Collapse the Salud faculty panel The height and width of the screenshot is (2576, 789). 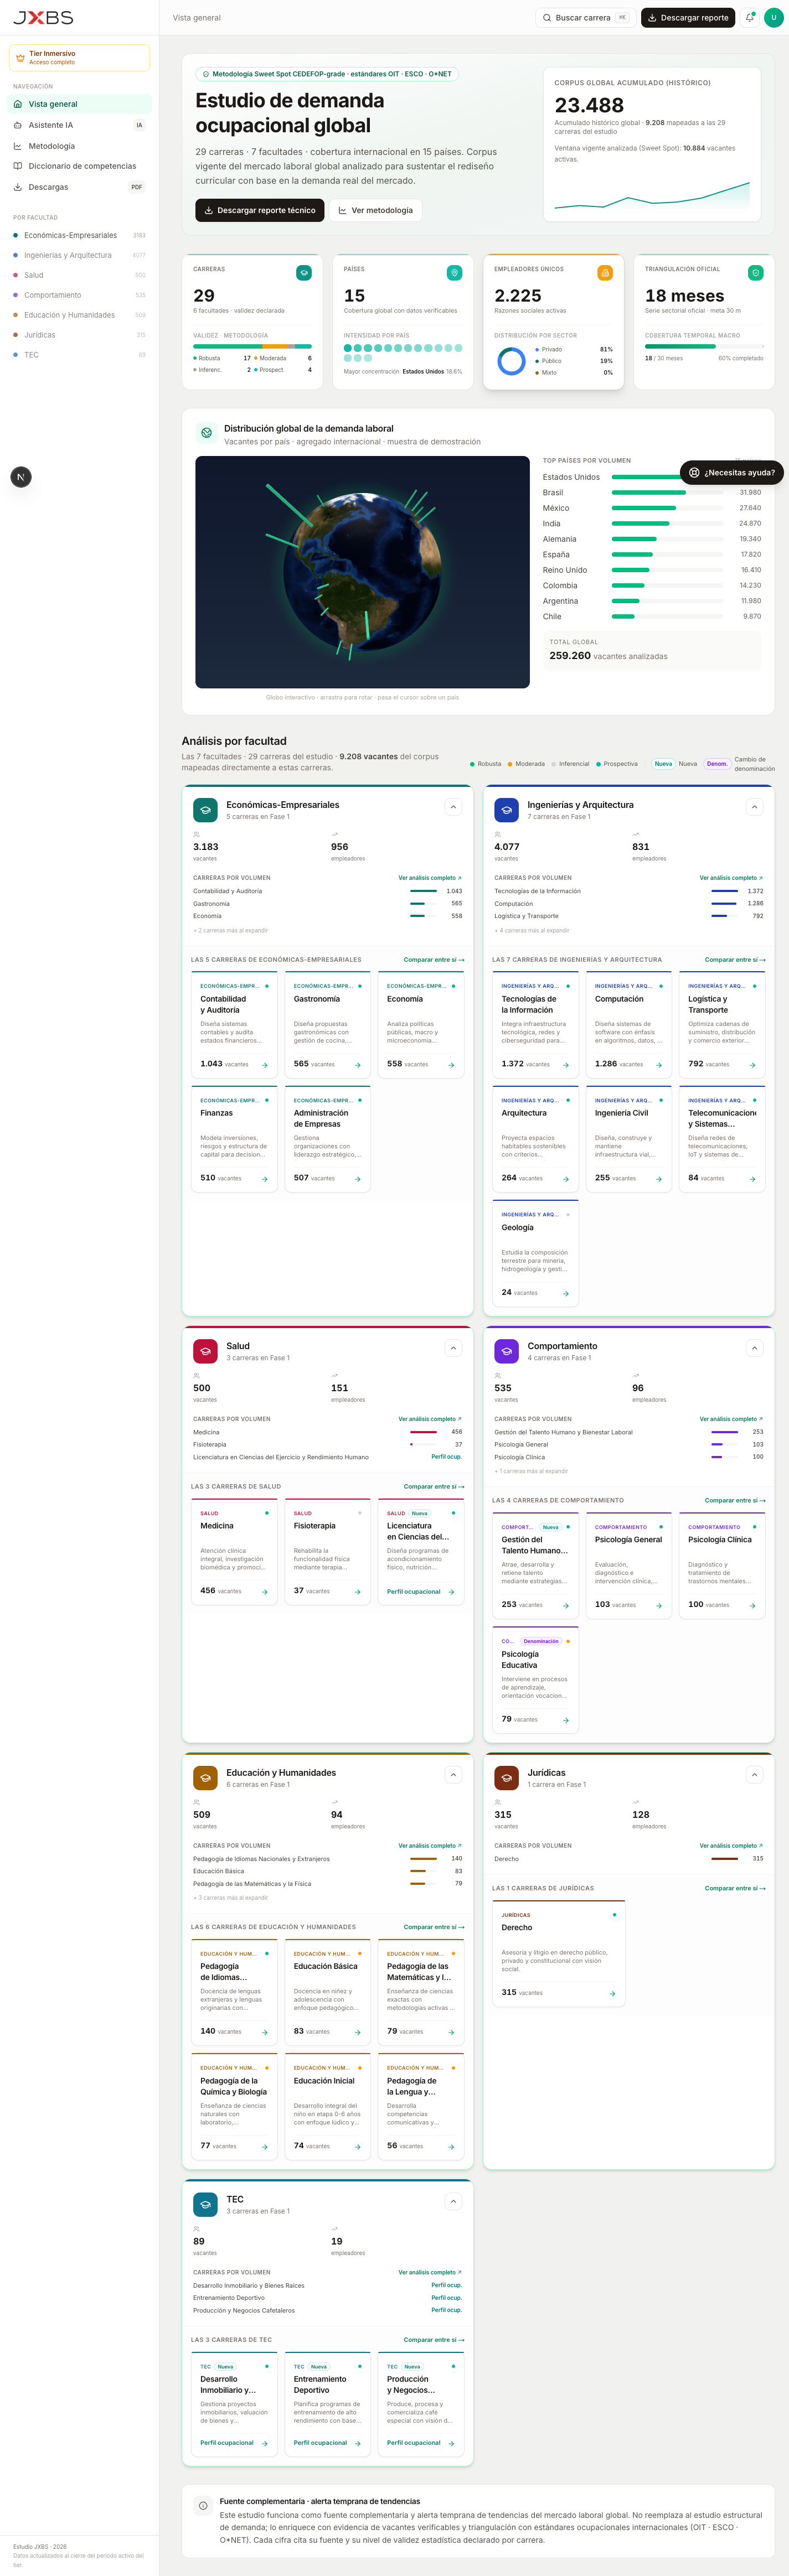(453, 1348)
